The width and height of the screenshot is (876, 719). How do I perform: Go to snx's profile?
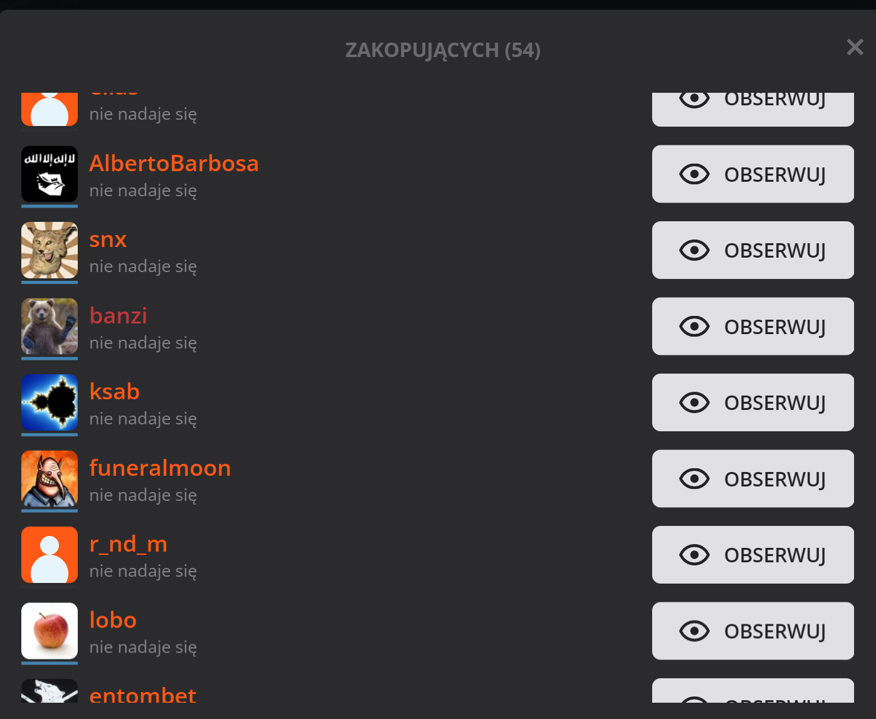pos(108,239)
